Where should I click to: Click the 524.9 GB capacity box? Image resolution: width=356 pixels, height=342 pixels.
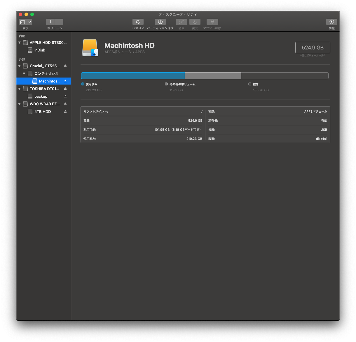point(313,47)
